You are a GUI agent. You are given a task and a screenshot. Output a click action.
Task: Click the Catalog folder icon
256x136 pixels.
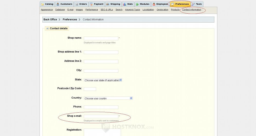(x=42, y=4)
